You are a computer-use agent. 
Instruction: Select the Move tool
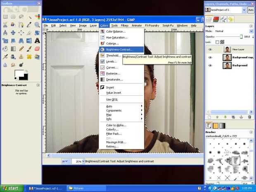[x=13, y=33]
